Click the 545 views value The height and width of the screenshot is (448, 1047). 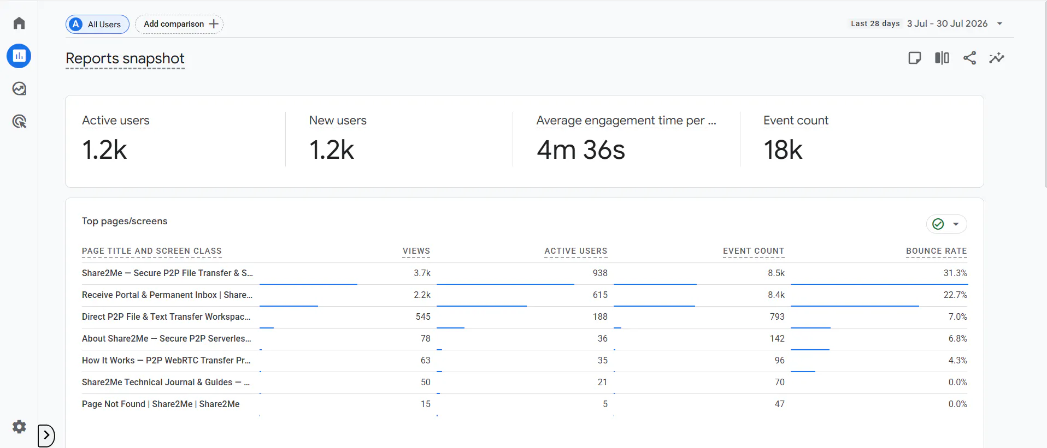(x=423, y=316)
